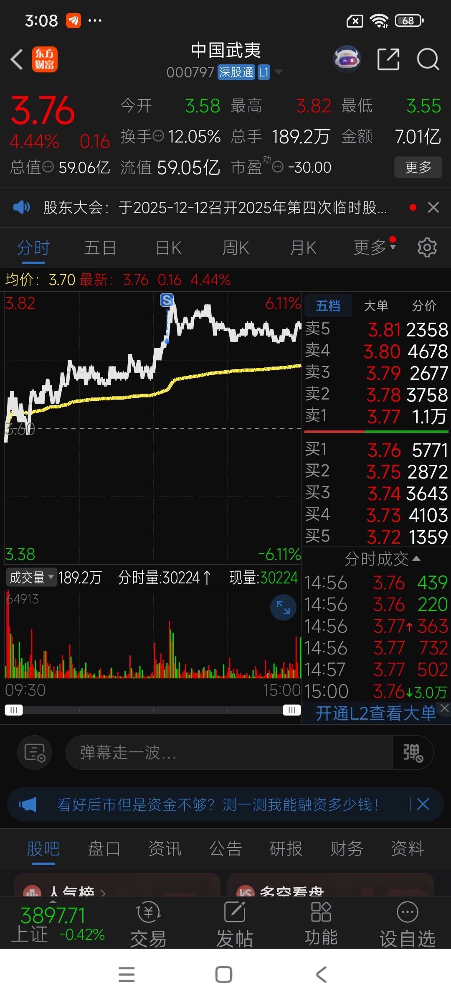Tap the S signal marker on chart
Screen dimensions: 451x1003
coord(167,300)
